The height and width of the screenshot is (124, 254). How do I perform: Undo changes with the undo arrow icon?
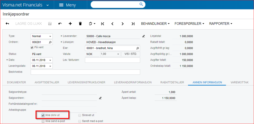60,24
